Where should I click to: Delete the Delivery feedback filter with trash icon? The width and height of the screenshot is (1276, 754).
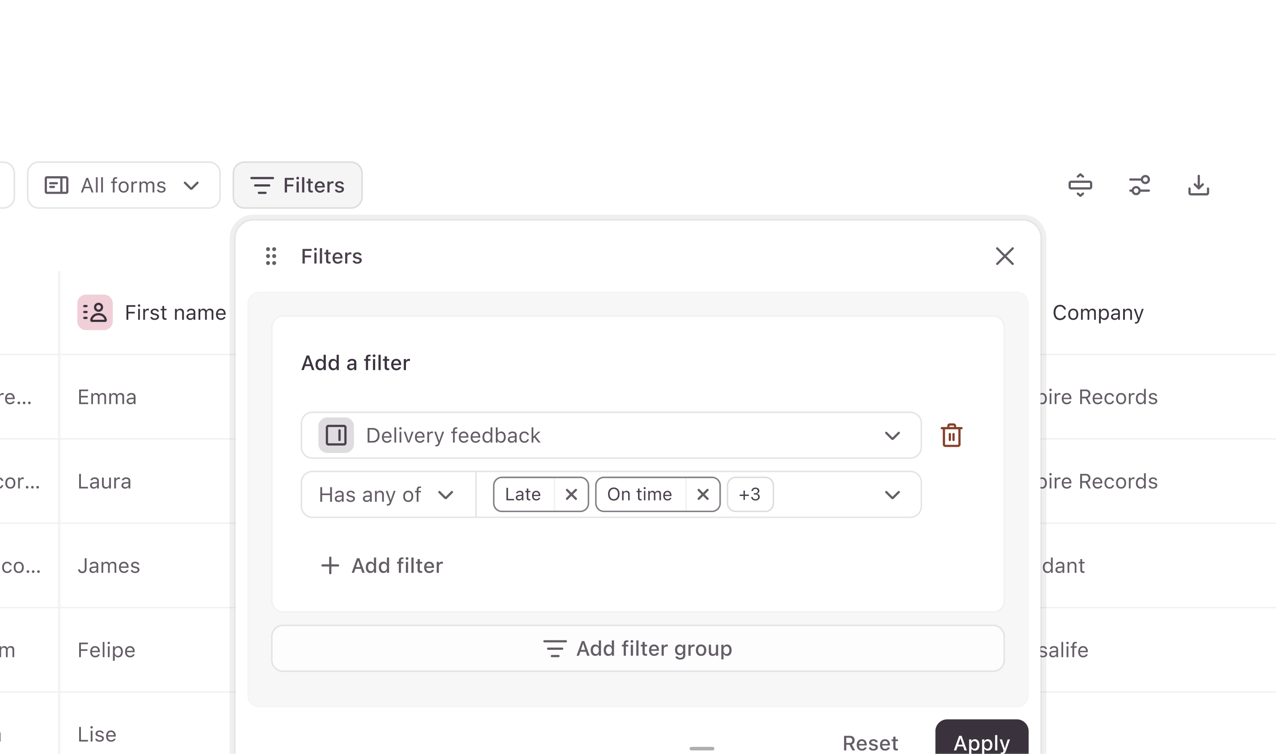951,436
